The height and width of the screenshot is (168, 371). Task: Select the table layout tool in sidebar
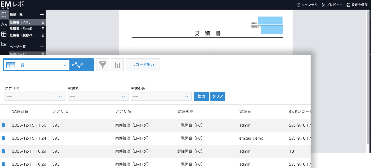[x=4, y=34]
